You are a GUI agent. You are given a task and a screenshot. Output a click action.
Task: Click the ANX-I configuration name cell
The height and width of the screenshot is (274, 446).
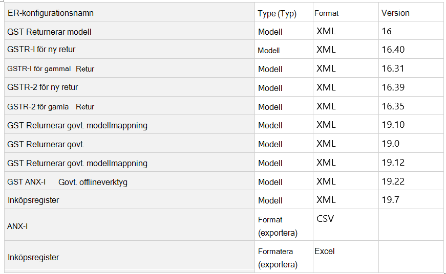coord(130,225)
